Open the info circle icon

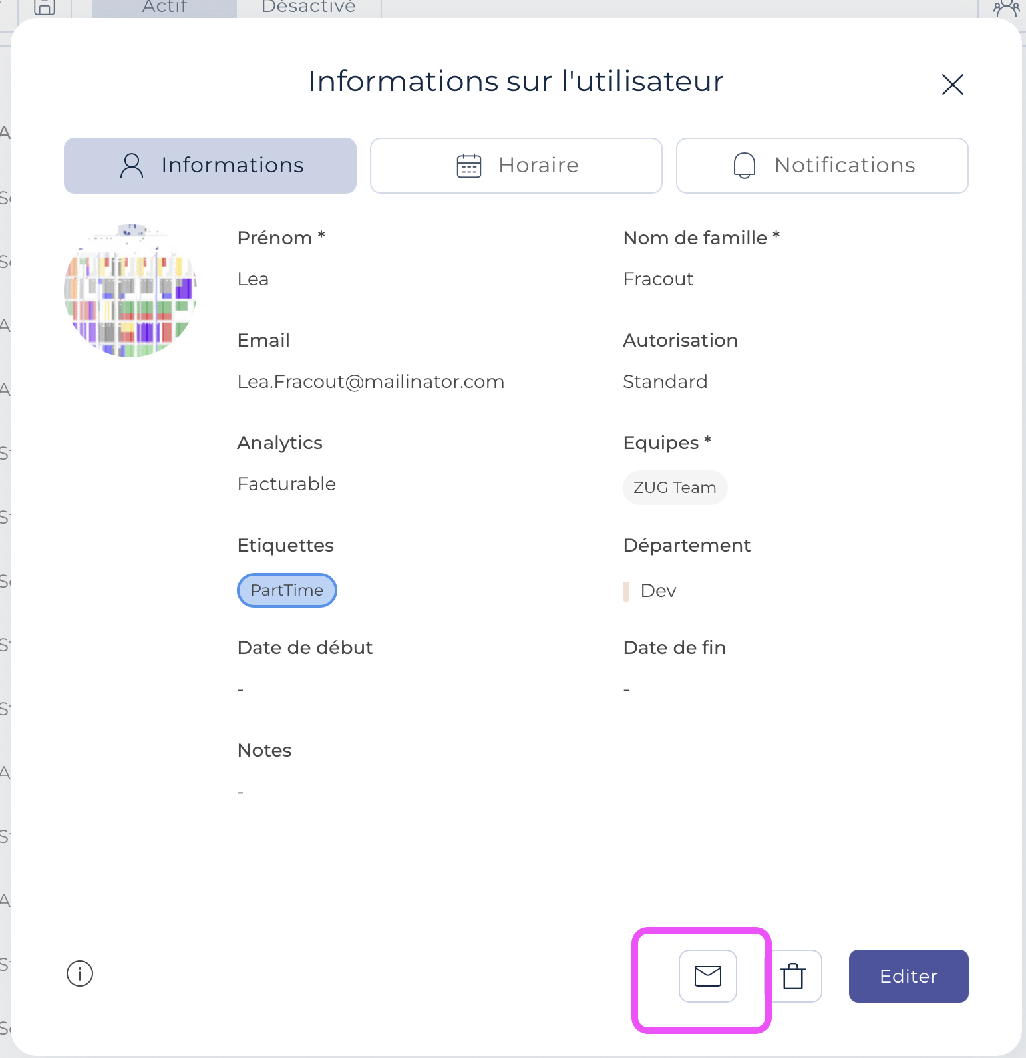(80, 973)
